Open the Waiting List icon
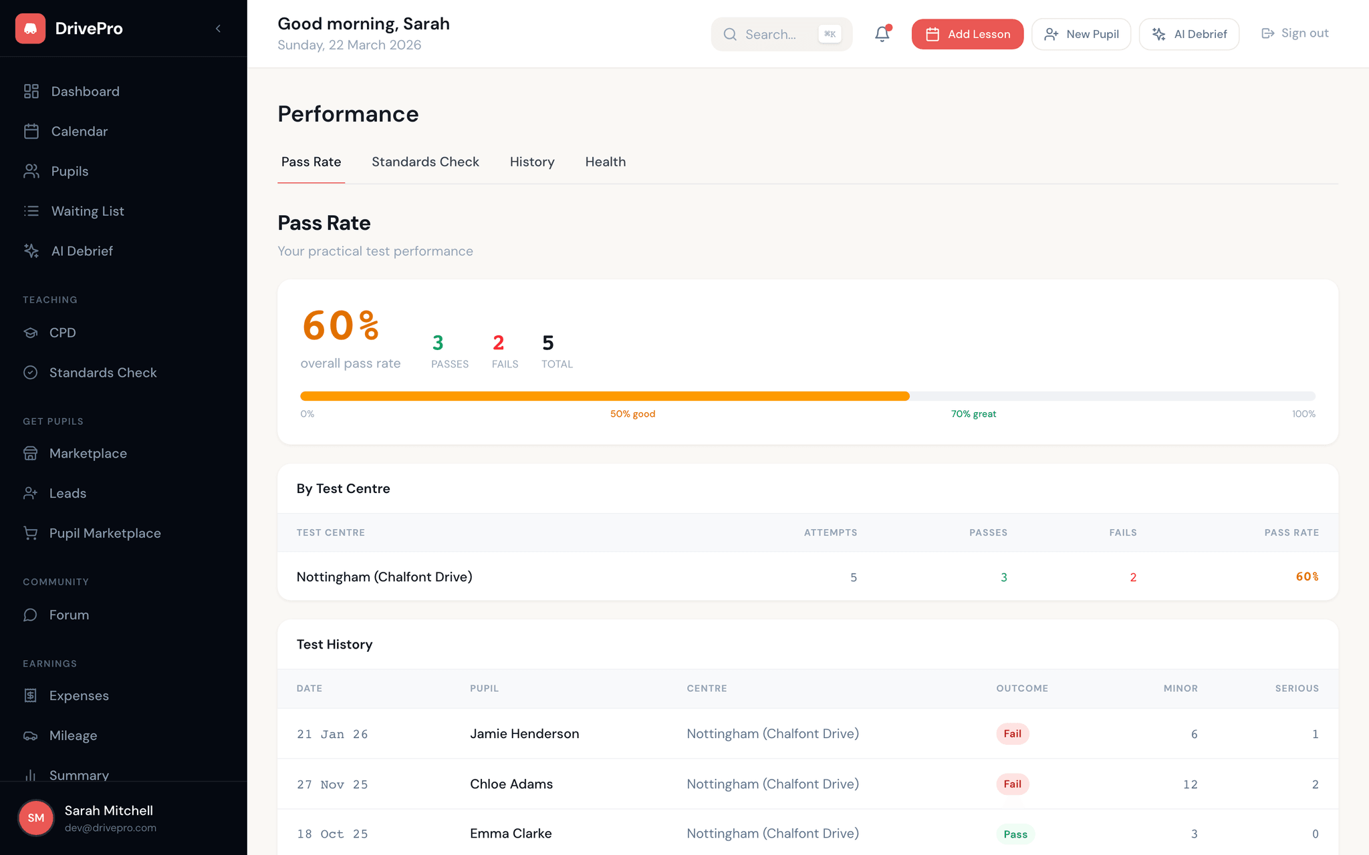The image size is (1369, 855). click(31, 211)
